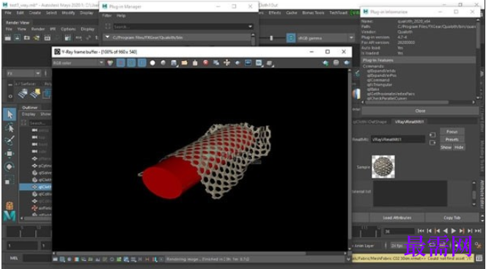Open the sRGB gamma dropdown

[x=325, y=38]
